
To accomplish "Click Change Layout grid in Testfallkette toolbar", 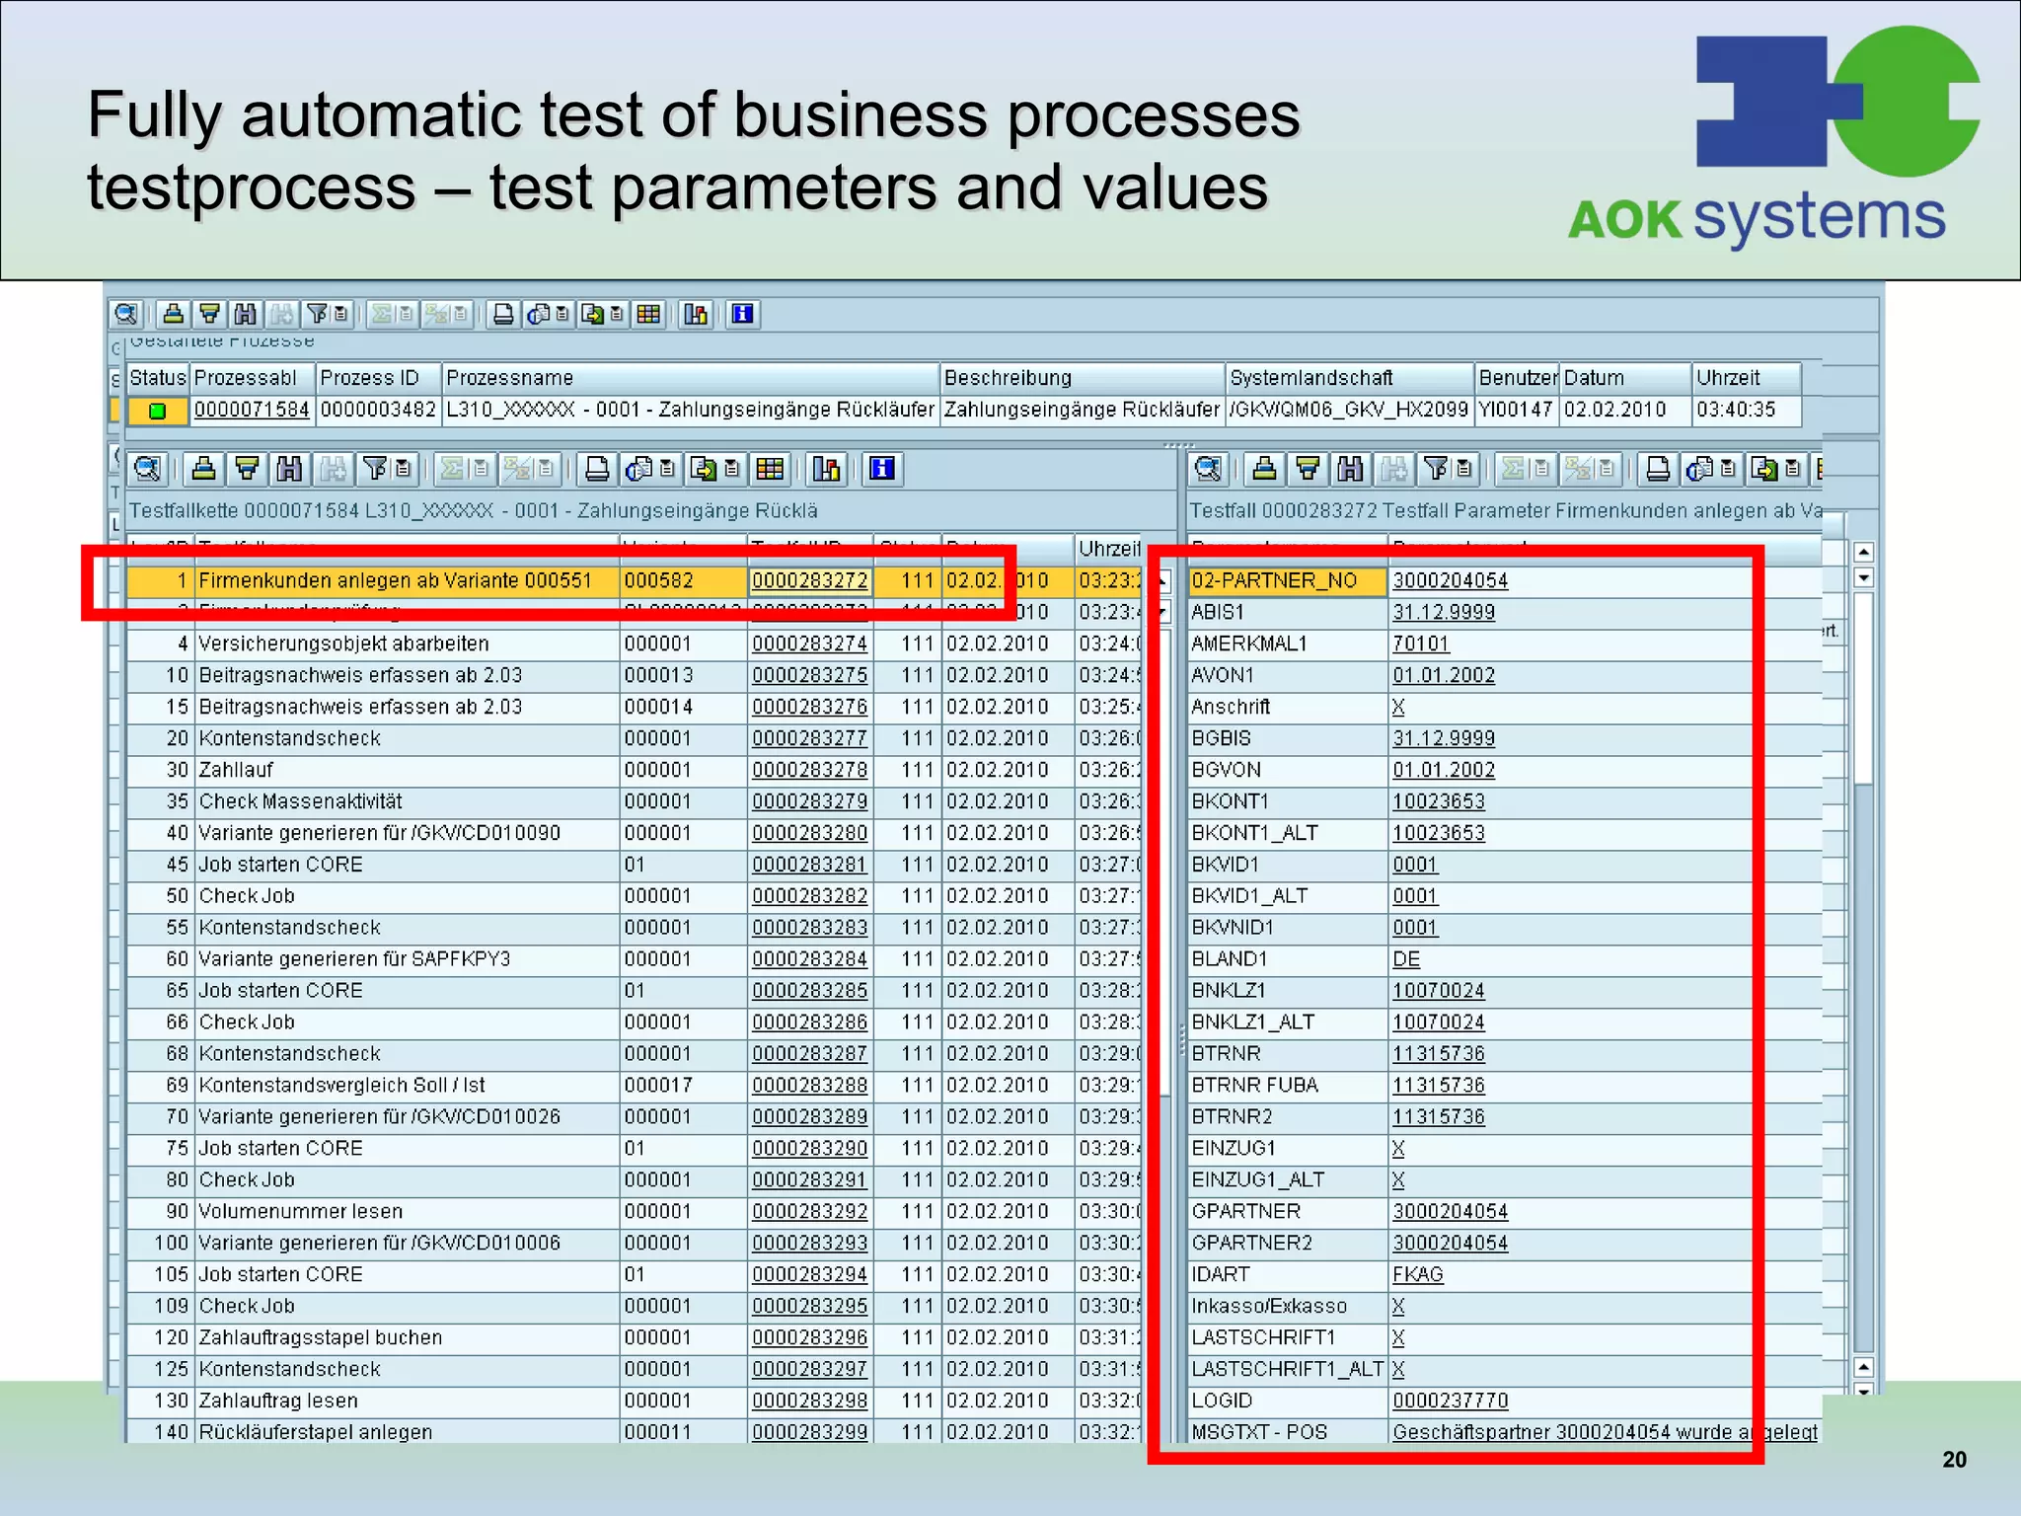I will 771,468.
